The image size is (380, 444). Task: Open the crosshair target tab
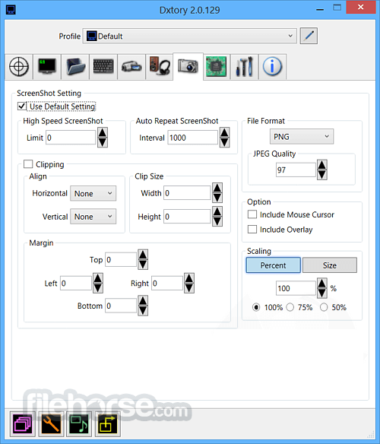pyautogui.click(x=19, y=67)
